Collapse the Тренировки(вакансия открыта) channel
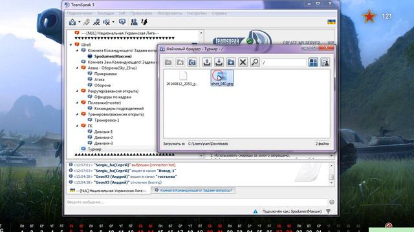 tap(77, 114)
